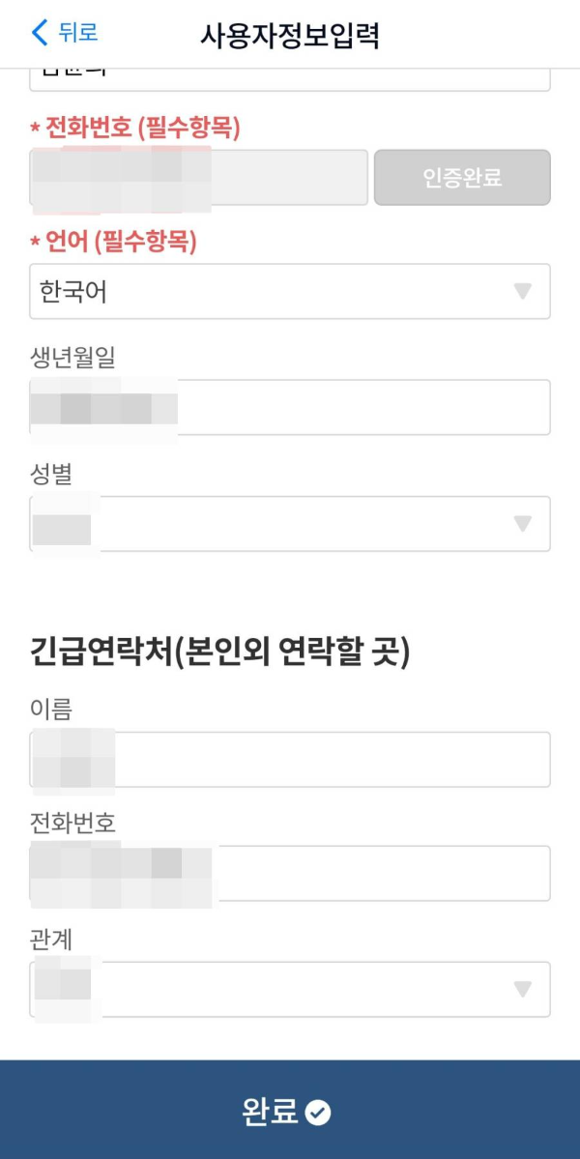Click inside the 생년월일 birthdate field
Image resolution: width=580 pixels, height=1159 pixels.
point(290,407)
